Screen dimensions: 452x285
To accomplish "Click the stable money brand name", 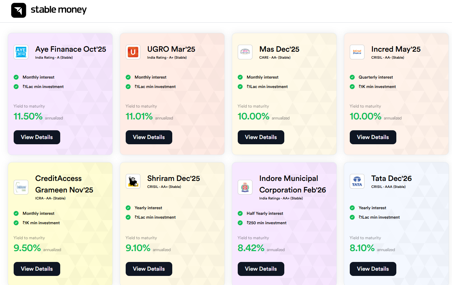I will (58, 10).
